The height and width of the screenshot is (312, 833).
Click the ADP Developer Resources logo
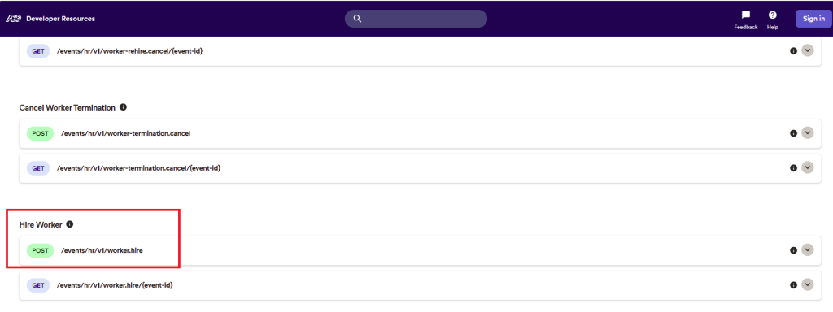tap(50, 19)
